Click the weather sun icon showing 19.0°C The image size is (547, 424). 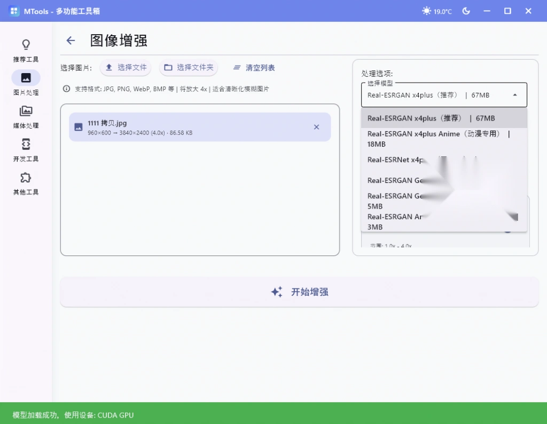(x=426, y=11)
